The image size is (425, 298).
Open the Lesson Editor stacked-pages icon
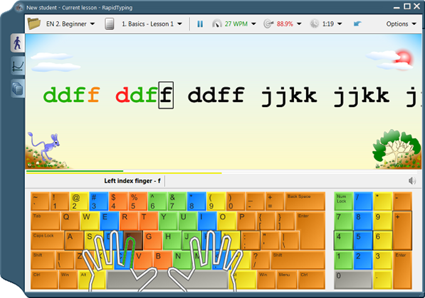click(17, 88)
